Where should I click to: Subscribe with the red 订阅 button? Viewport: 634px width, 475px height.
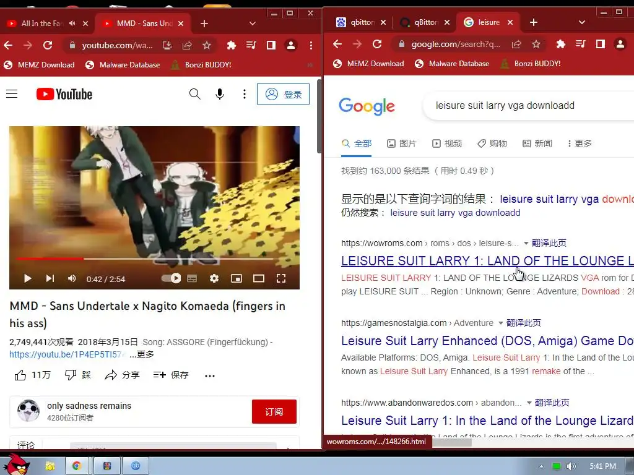pos(274,411)
